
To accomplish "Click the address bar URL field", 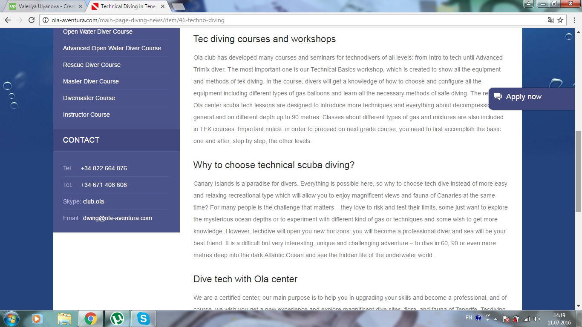I will click(x=294, y=20).
